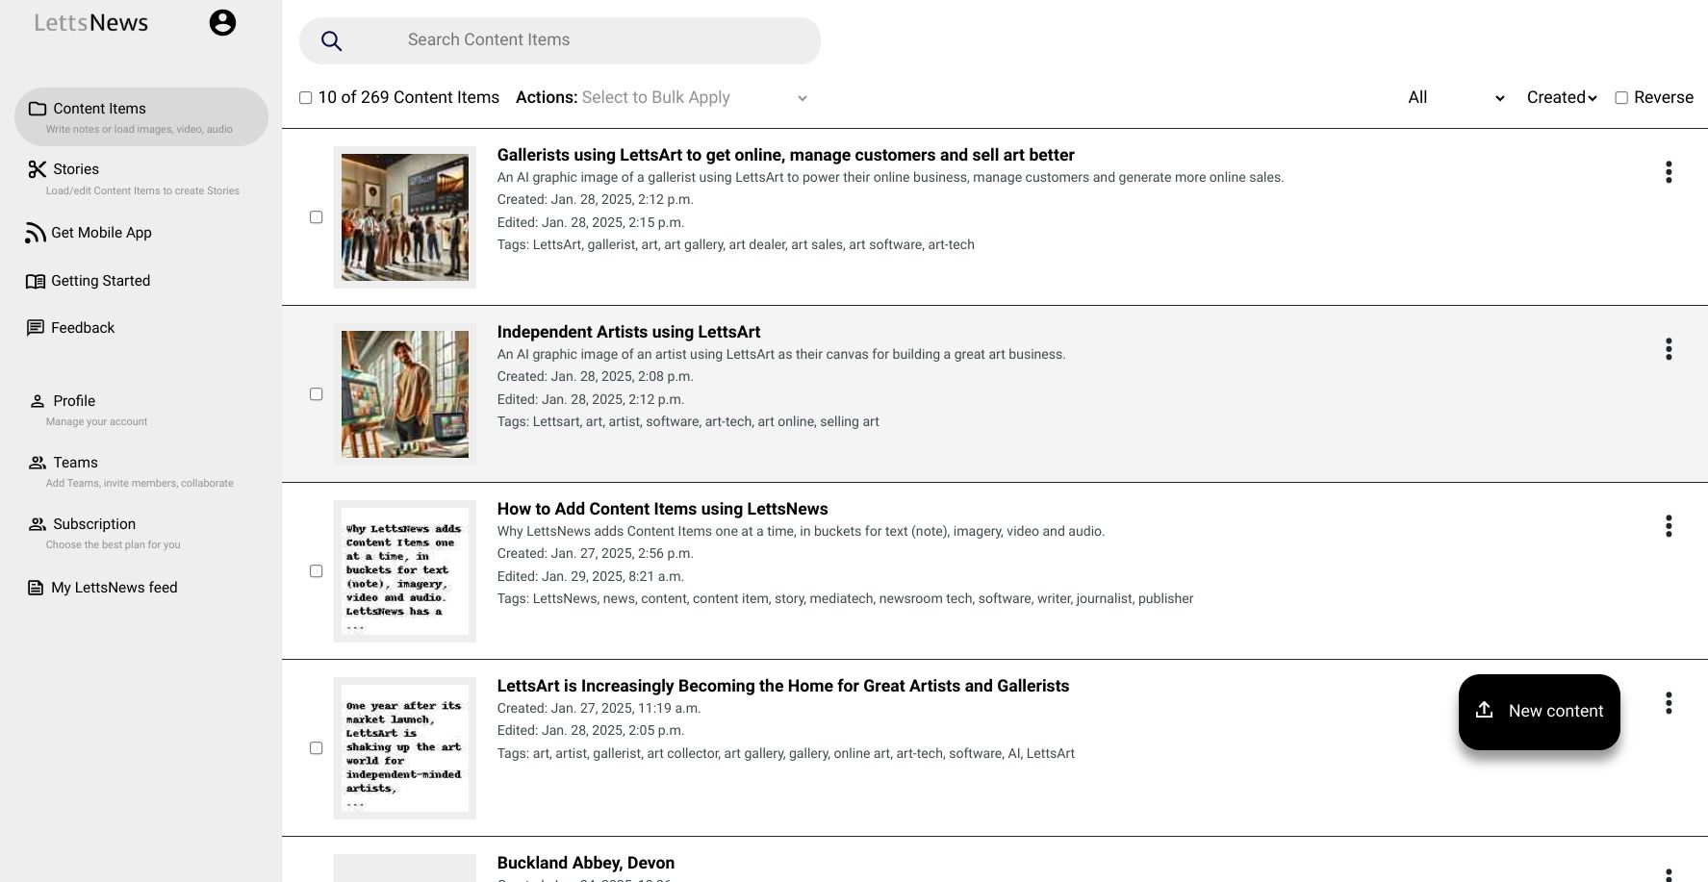Open How to Add Content Items title

click(x=662, y=509)
